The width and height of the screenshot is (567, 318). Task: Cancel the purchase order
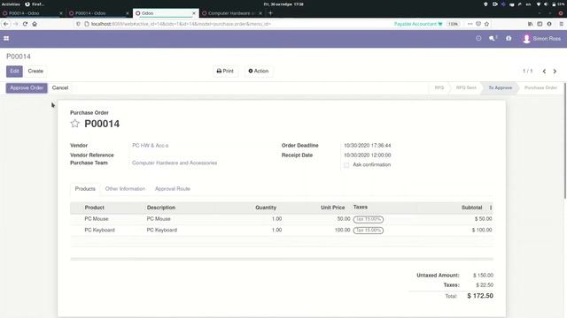pos(60,88)
